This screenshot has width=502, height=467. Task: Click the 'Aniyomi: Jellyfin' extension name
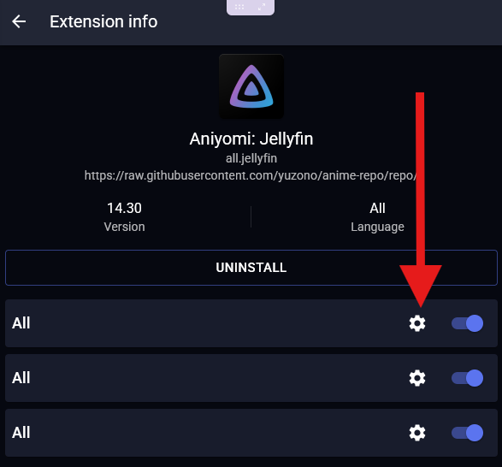251,139
